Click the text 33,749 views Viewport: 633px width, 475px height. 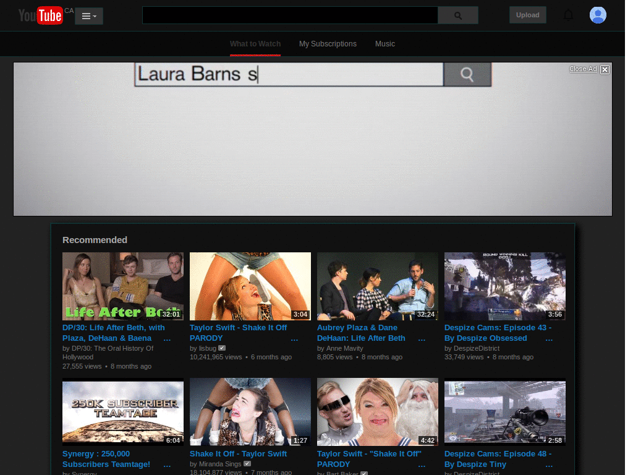(464, 357)
